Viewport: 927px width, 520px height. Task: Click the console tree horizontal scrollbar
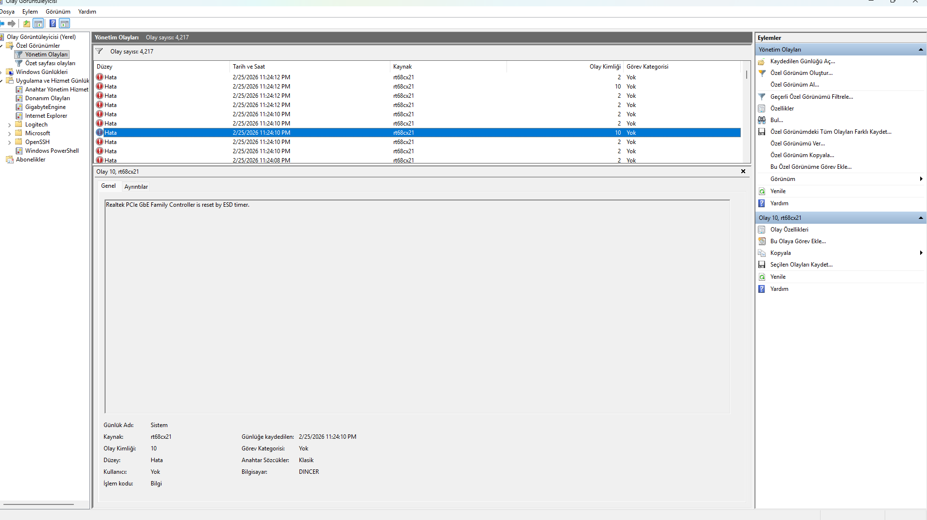pyautogui.click(x=39, y=504)
